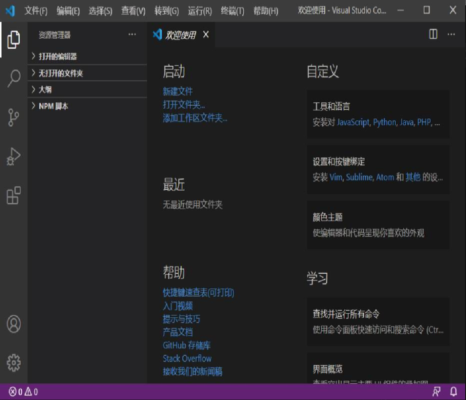Image resolution: width=466 pixels, height=400 pixels.
Task: Open 资源管理器 panel more actions ellipsis
Action: 132,34
